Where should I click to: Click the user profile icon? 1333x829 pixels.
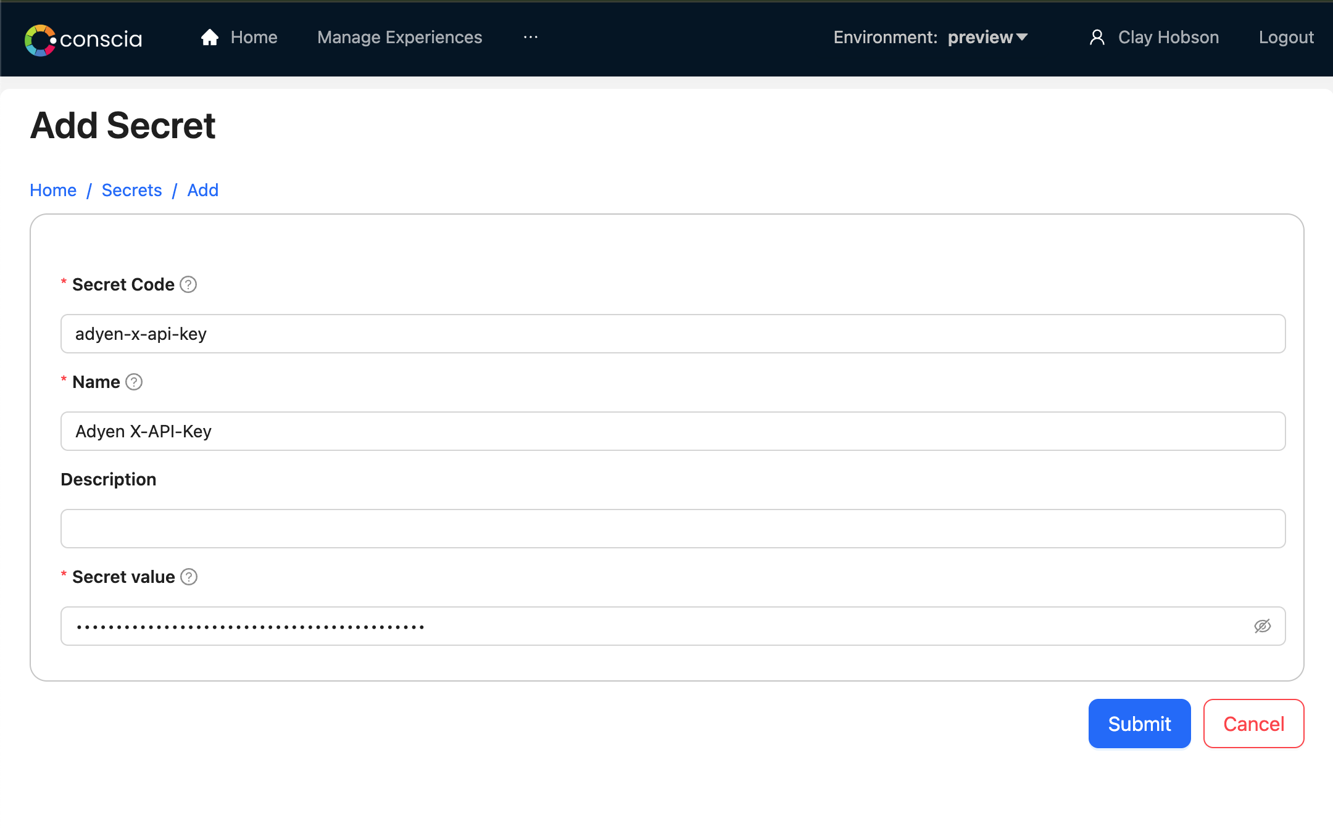1097,37
